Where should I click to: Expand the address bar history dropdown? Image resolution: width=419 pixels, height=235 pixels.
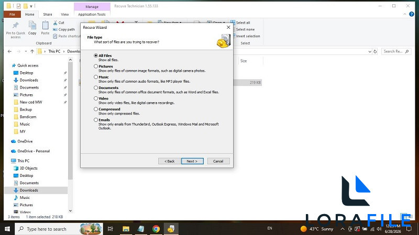pos(370,51)
